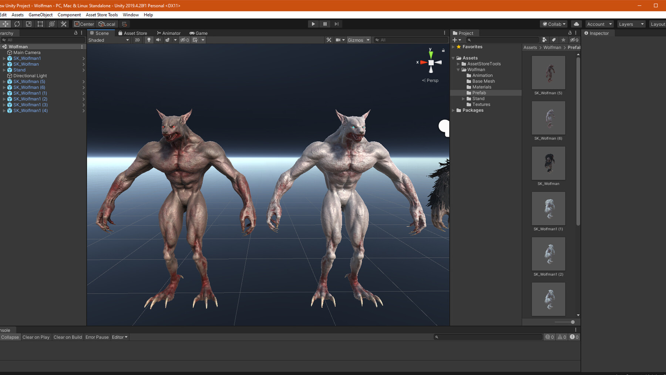Open custom editor tools icon
This screenshot has height=375, width=666.
(64, 24)
